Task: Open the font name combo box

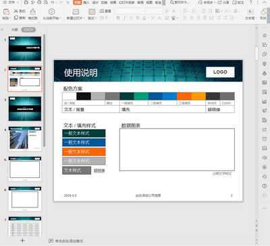Action: click(130, 11)
